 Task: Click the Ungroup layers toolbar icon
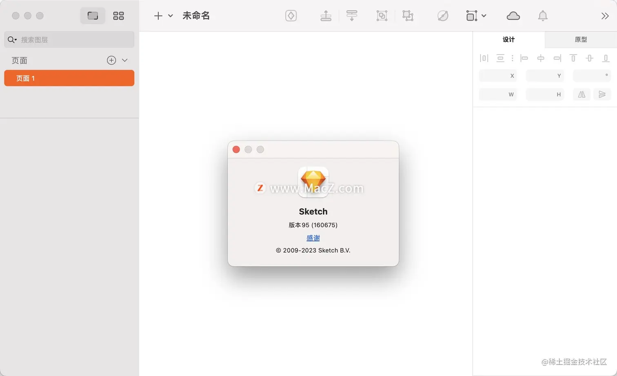coord(408,16)
